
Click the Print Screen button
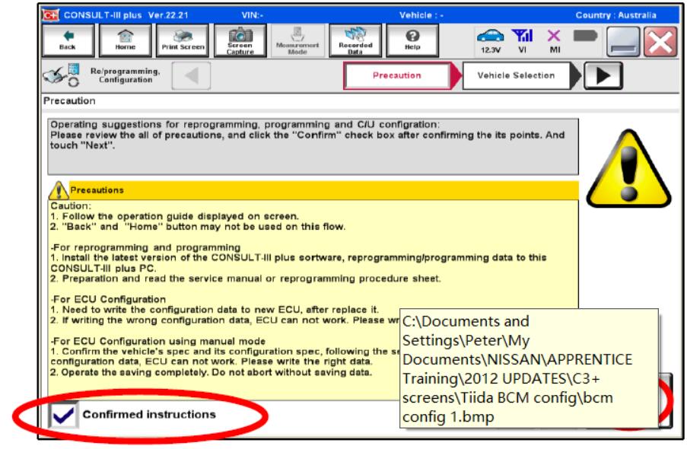click(183, 40)
